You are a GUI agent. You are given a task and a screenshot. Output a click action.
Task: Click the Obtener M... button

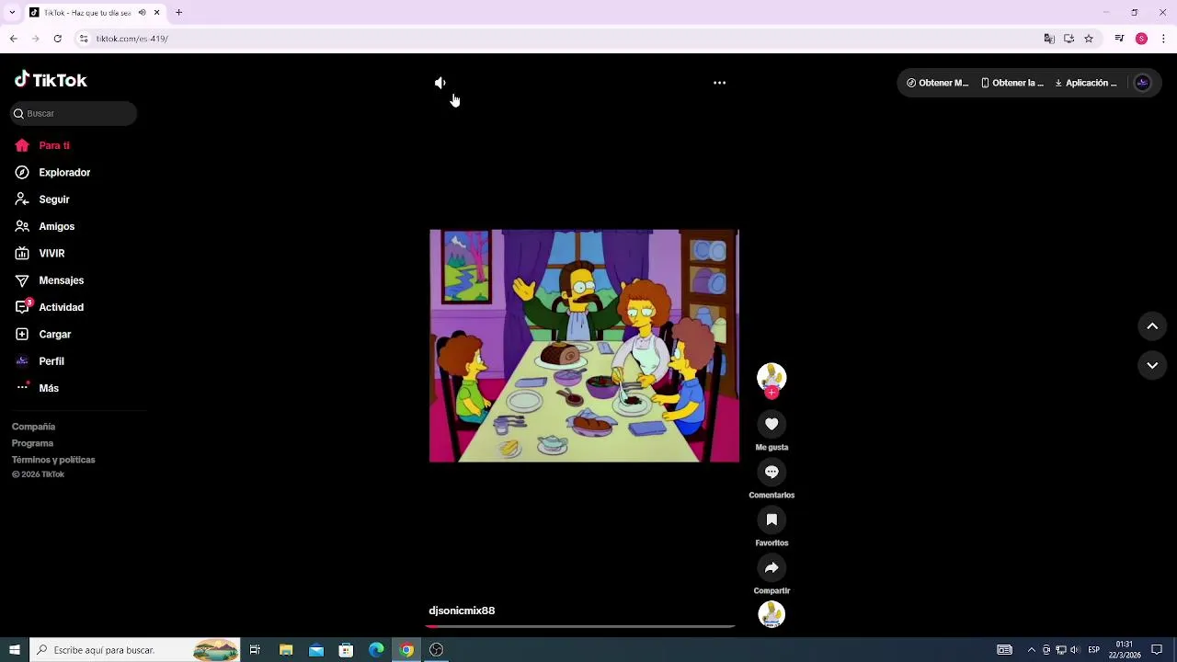point(937,83)
